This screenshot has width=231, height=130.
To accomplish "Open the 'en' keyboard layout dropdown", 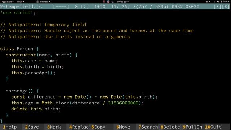I will click(208, 1).
